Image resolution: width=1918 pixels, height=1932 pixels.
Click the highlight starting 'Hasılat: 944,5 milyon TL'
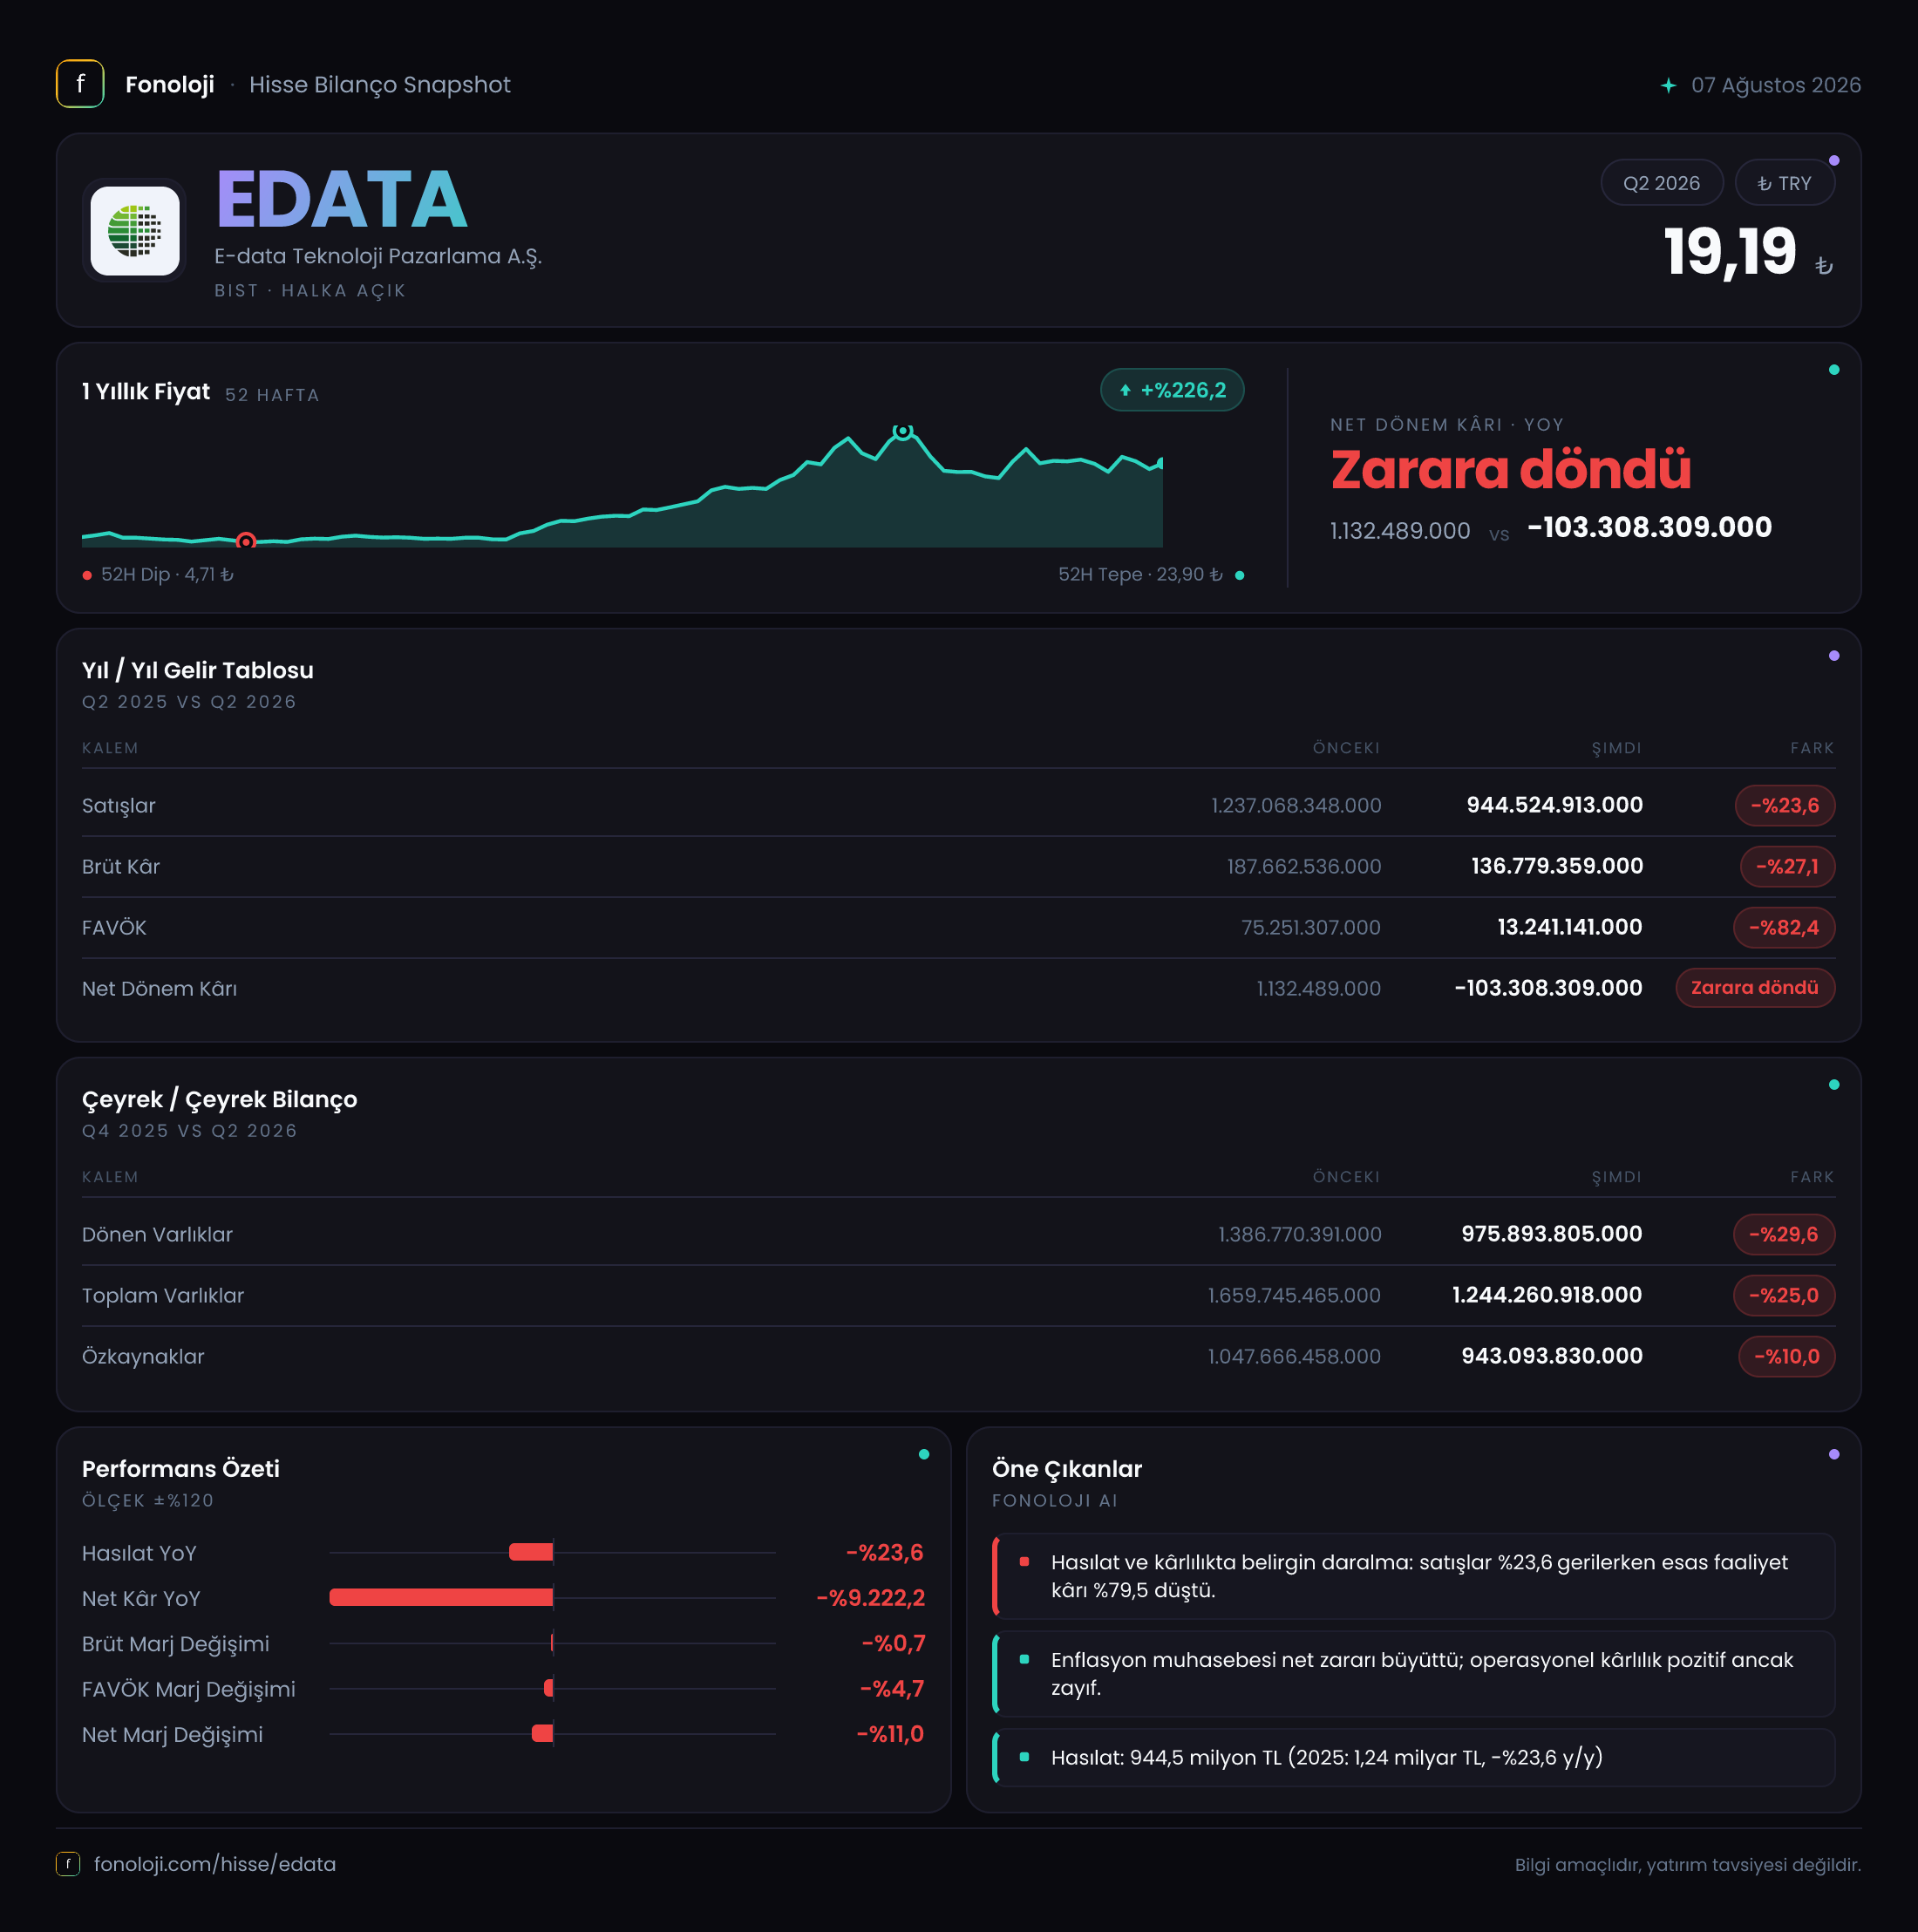1414,1757
